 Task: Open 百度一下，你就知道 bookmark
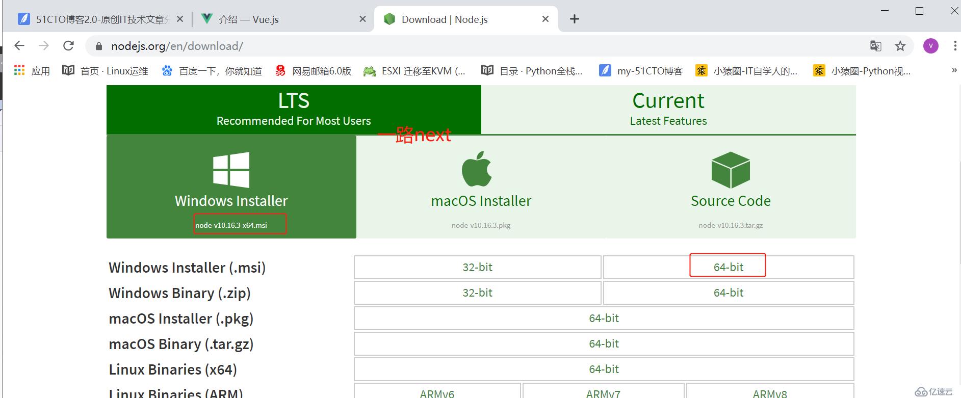click(x=212, y=71)
